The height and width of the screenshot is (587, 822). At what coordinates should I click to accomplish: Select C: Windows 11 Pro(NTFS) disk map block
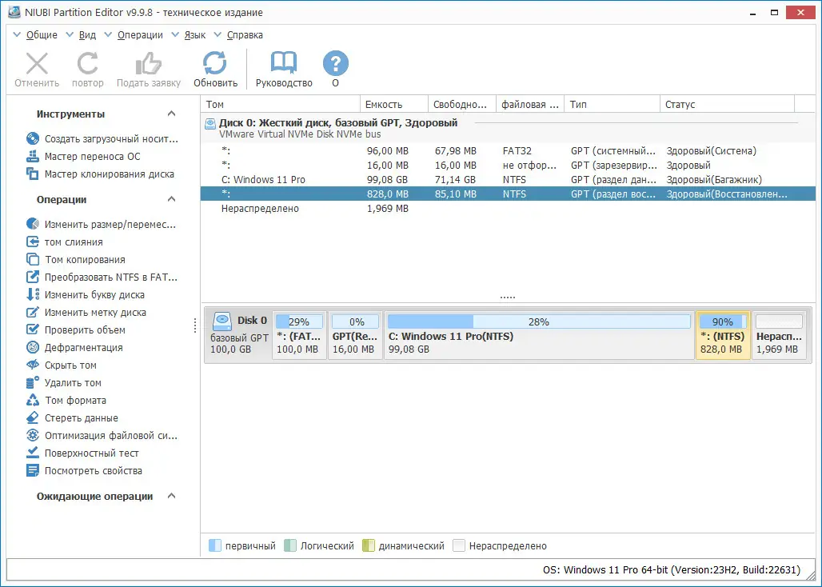540,335
